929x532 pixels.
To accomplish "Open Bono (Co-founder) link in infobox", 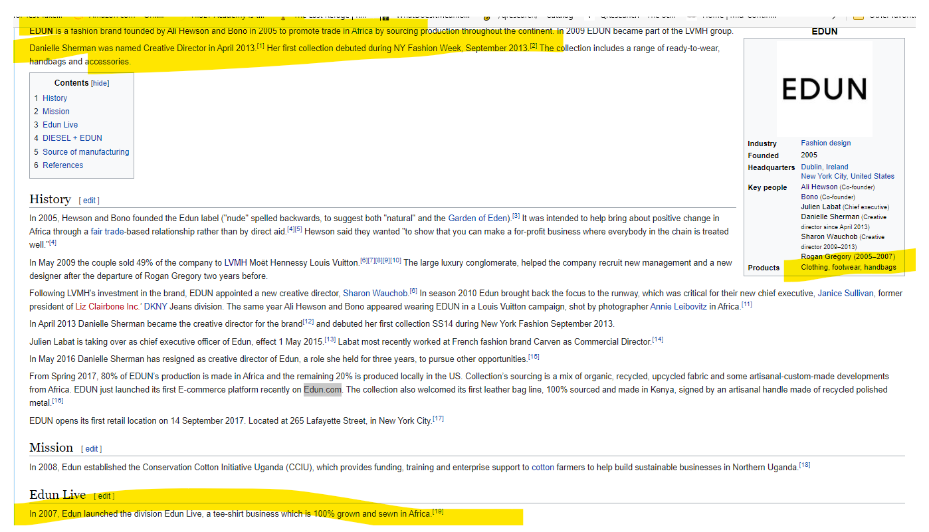I will [x=809, y=197].
